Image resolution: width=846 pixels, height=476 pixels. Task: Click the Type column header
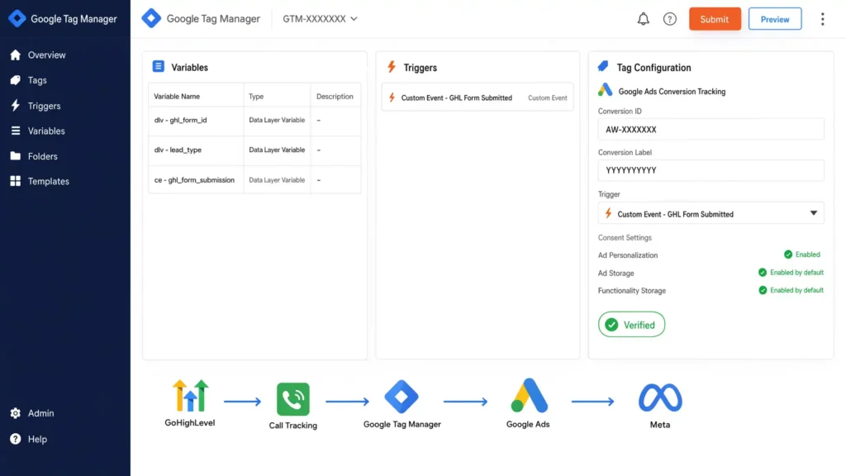tap(256, 96)
